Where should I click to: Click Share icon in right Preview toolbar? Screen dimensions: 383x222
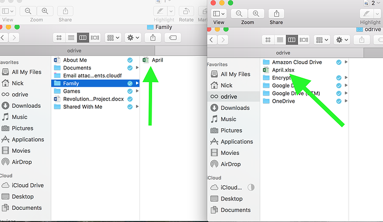(x=276, y=14)
